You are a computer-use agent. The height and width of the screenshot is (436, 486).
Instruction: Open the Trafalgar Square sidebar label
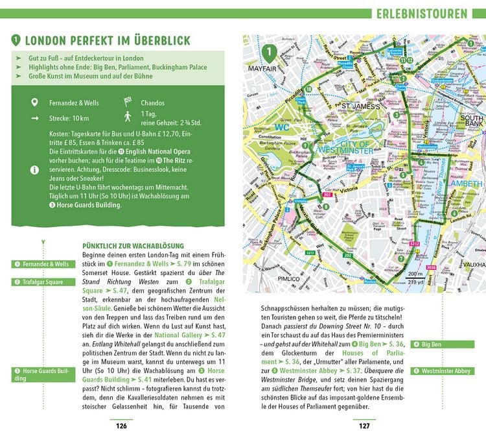(x=43, y=282)
